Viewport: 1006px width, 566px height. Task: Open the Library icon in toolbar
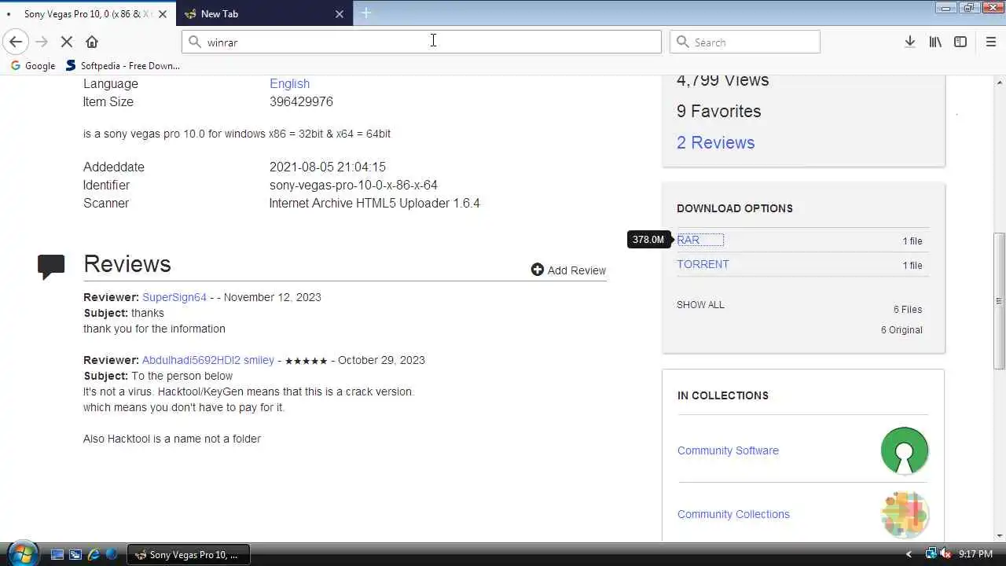[x=935, y=42]
